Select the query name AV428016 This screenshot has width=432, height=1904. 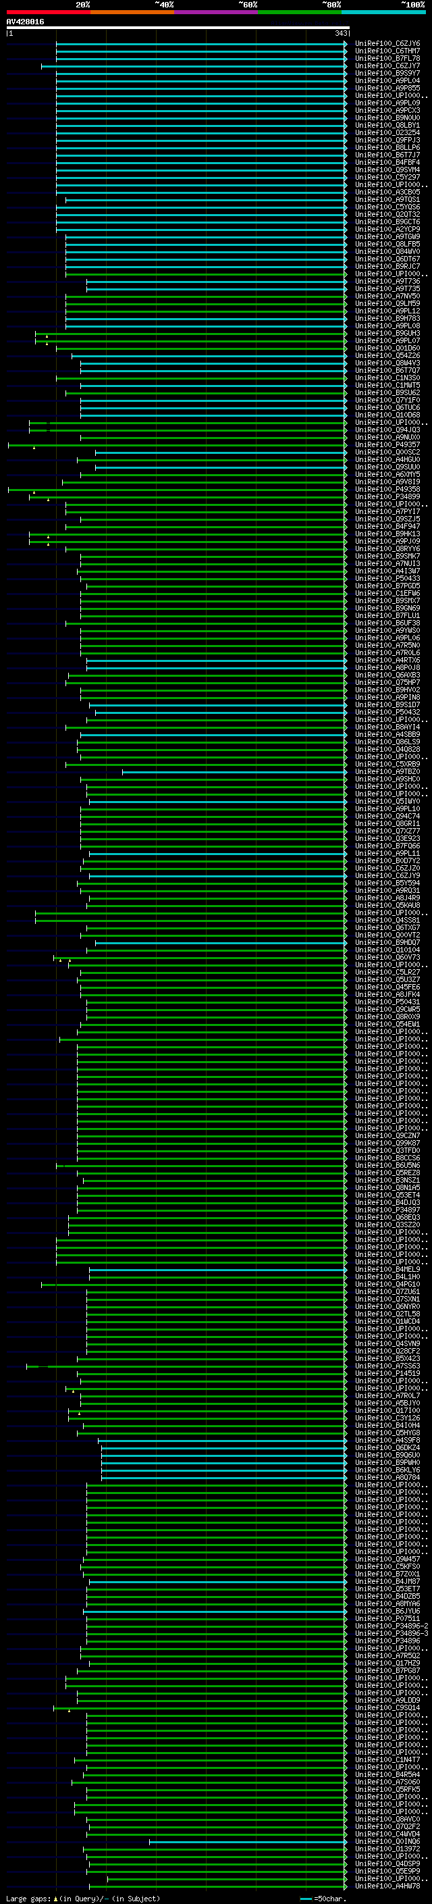25,22
